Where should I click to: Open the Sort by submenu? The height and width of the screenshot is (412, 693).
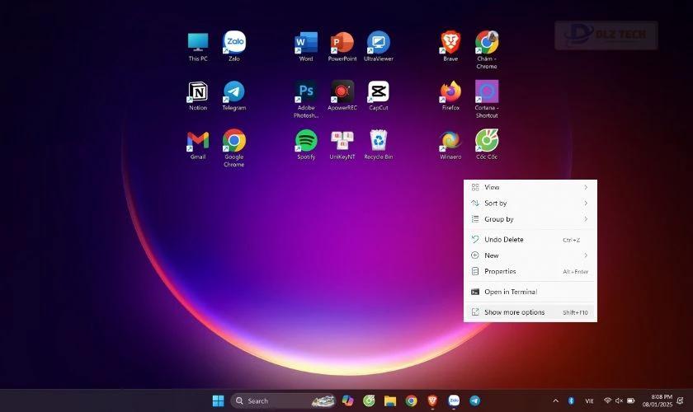click(x=530, y=204)
